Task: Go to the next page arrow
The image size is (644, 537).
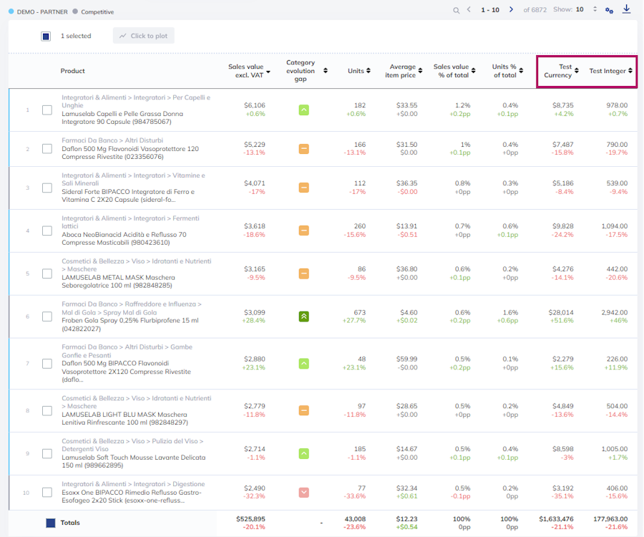Action: [511, 9]
